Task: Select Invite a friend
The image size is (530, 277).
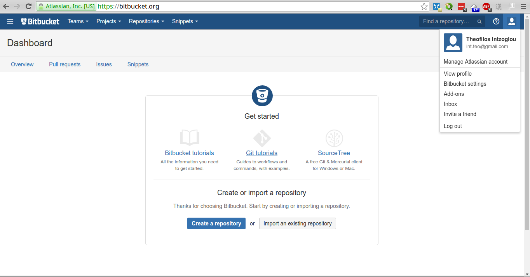Action: click(480, 114)
